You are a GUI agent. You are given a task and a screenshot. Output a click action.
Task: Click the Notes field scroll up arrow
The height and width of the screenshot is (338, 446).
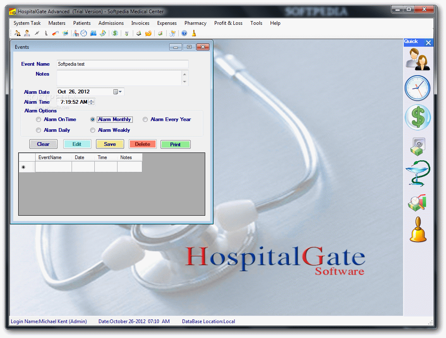pos(185,74)
